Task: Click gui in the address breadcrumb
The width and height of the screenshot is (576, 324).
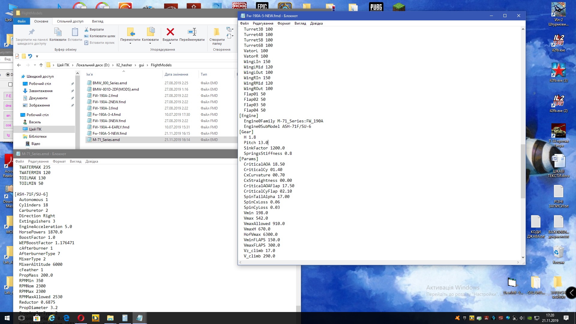Action: coord(141,65)
